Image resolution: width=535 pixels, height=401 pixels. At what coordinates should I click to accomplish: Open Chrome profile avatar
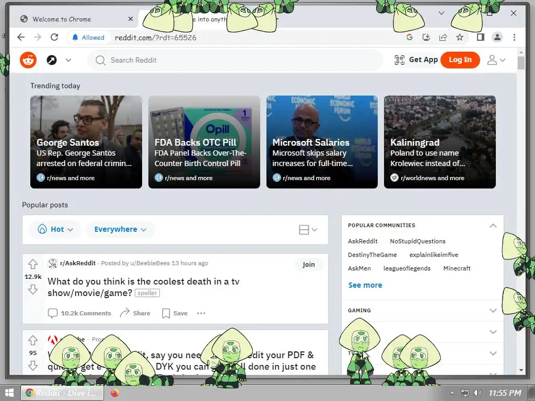[497, 37]
